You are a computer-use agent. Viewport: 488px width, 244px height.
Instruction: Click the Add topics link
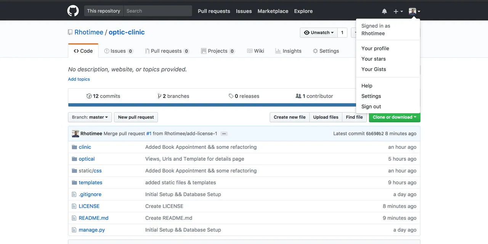coord(79,79)
